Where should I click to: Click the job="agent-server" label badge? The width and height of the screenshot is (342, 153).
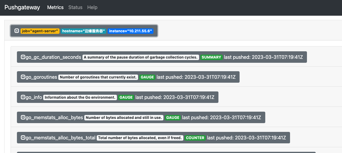tap(40, 31)
